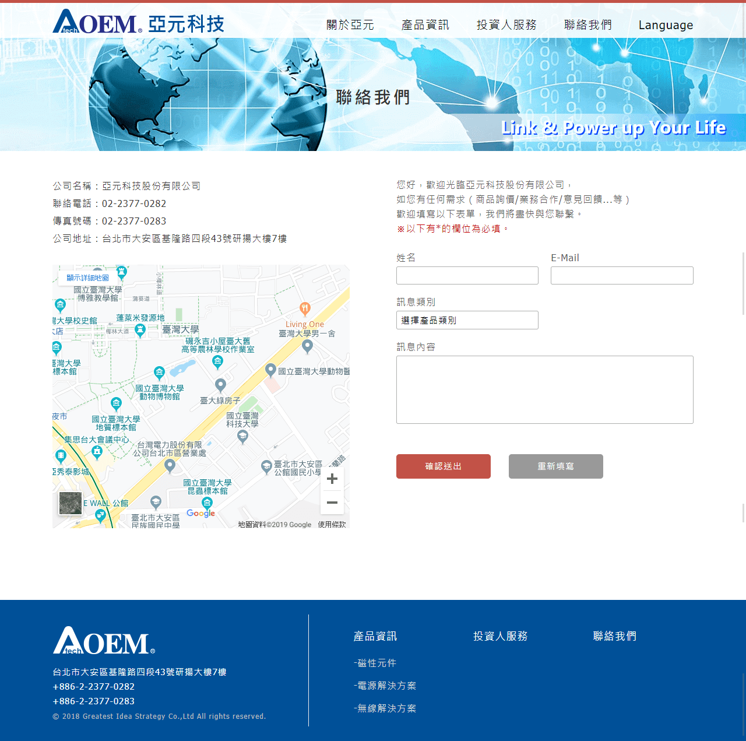Click the Living One restaurant marker

(x=305, y=308)
